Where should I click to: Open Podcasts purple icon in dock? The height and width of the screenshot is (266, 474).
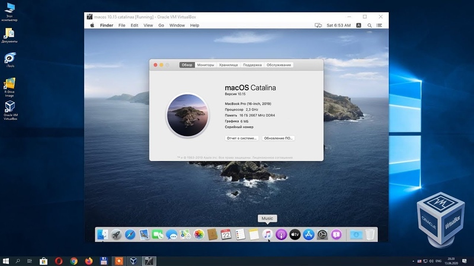[x=281, y=235]
